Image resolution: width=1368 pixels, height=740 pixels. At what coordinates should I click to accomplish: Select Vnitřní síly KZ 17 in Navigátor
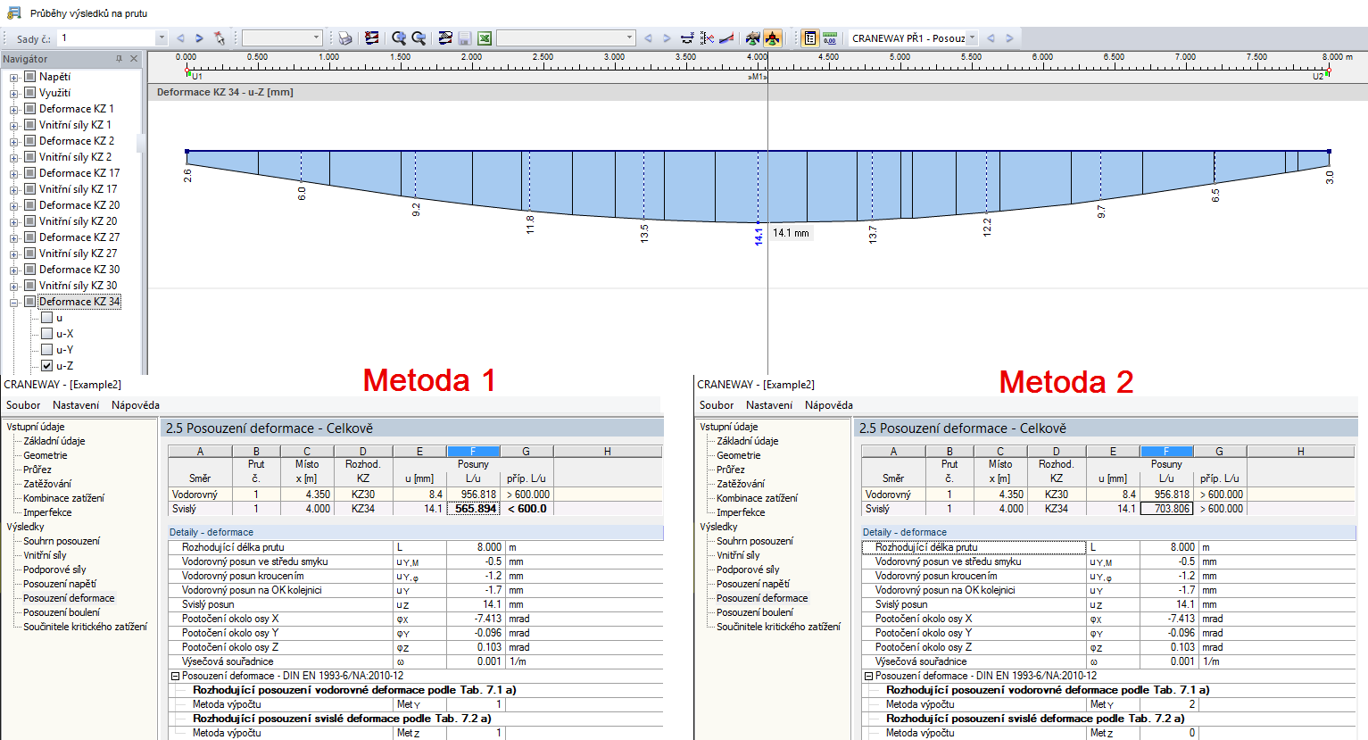[x=78, y=189]
